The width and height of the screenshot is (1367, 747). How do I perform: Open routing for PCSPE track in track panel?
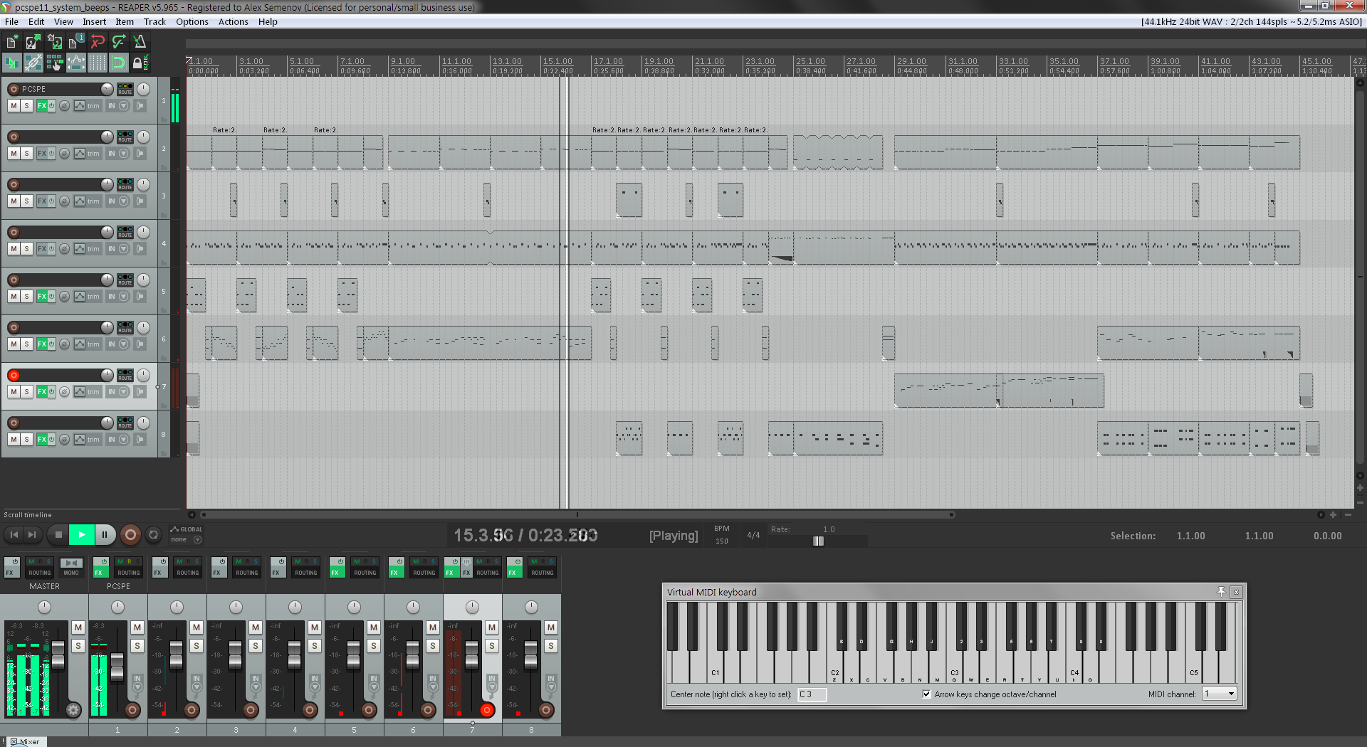pos(125,89)
